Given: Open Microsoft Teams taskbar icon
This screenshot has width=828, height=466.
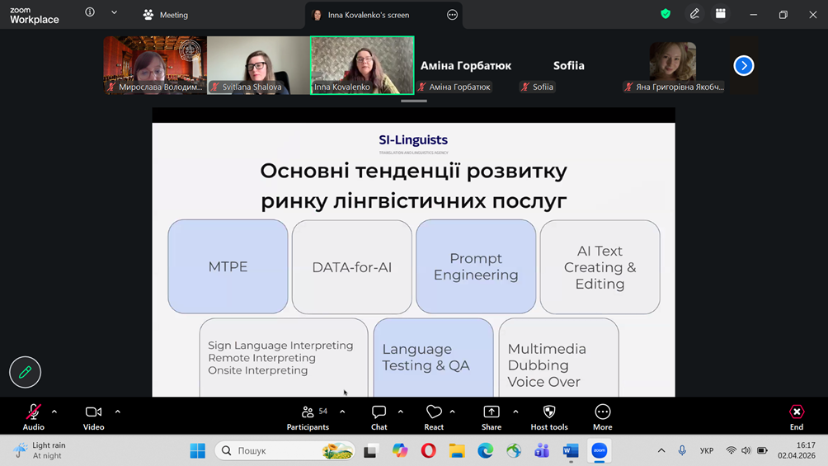Looking at the screenshot, I should coord(542,450).
